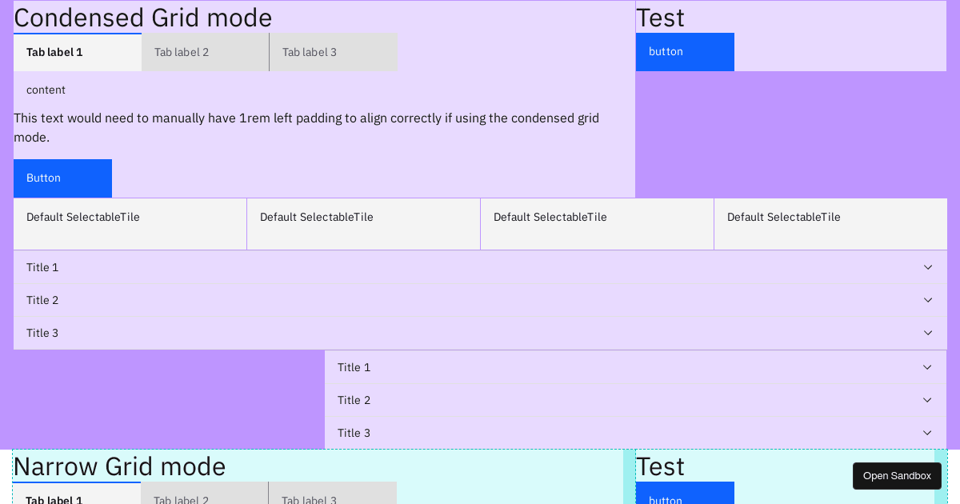Select the second Default SelectableTile

tap(363, 223)
